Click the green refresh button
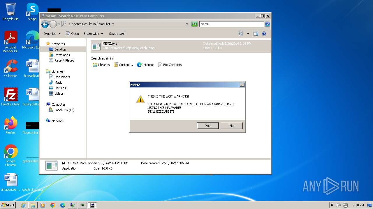 [x=194, y=24]
